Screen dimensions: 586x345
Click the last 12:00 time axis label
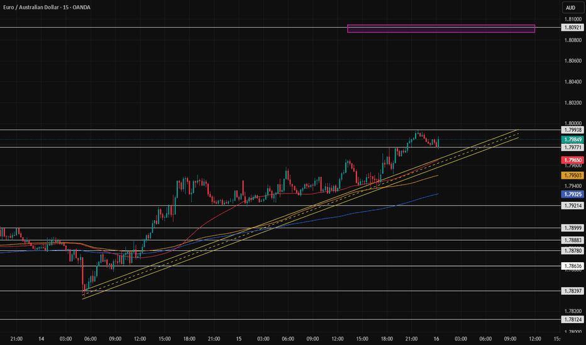click(535, 339)
